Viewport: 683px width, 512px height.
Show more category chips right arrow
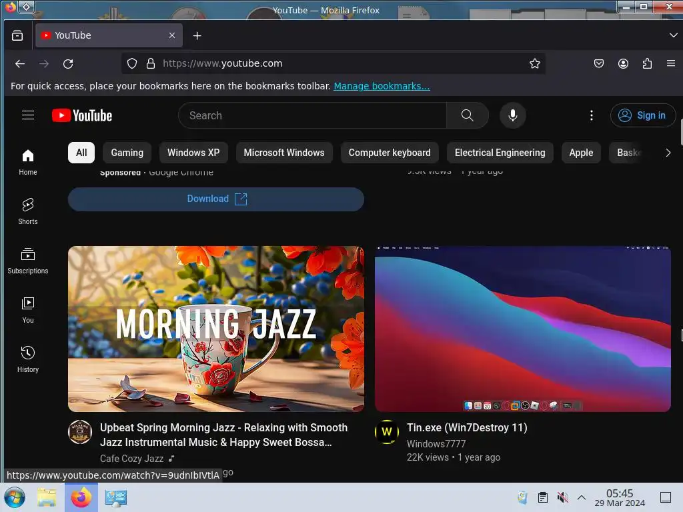(x=668, y=153)
